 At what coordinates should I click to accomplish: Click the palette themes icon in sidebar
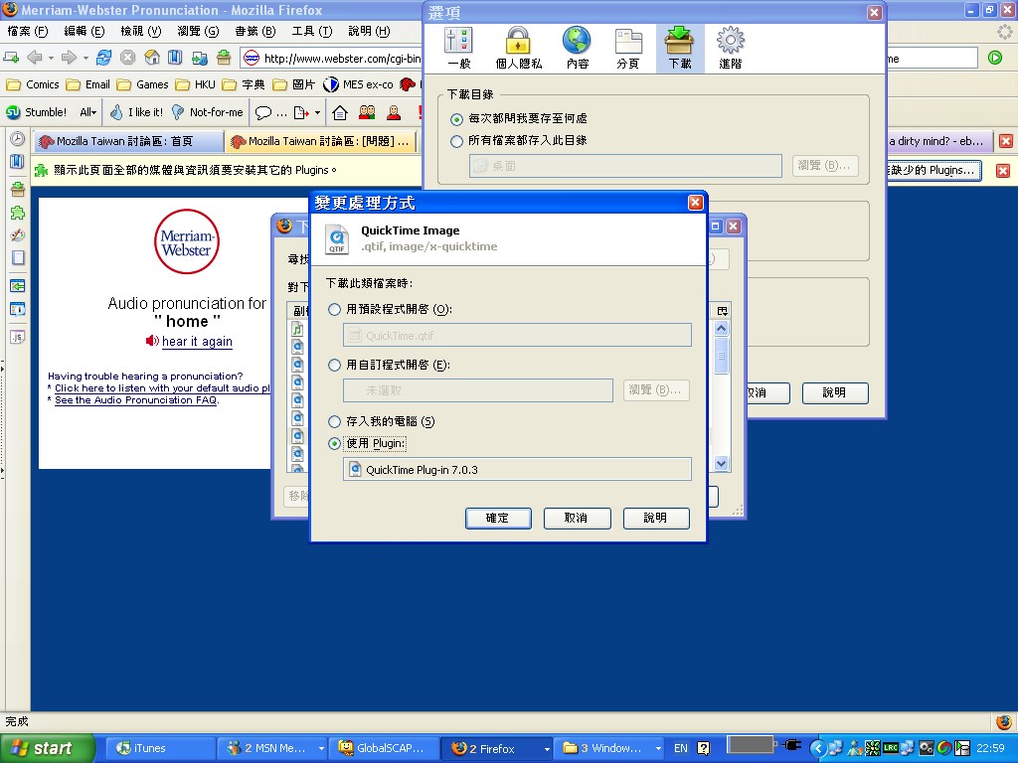(x=17, y=235)
